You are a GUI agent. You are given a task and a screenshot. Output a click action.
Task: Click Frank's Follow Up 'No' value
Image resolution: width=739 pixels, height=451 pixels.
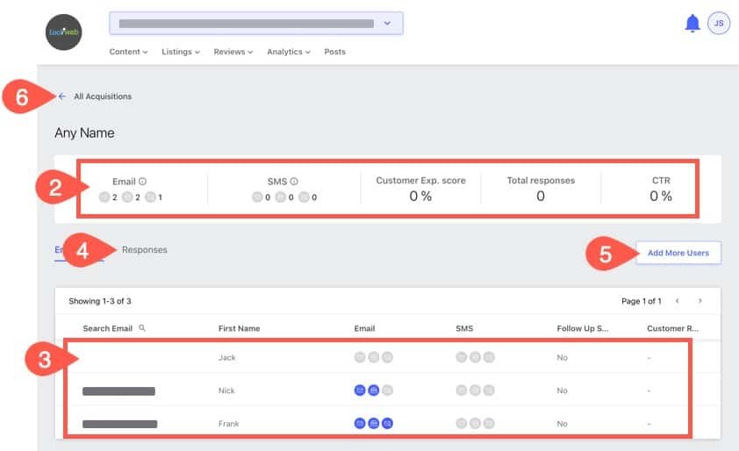pyautogui.click(x=562, y=424)
